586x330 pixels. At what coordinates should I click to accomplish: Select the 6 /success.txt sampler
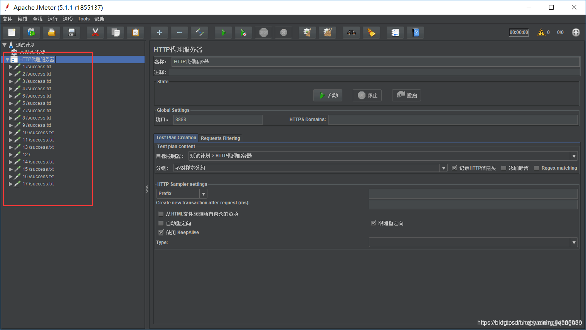pyautogui.click(x=37, y=96)
